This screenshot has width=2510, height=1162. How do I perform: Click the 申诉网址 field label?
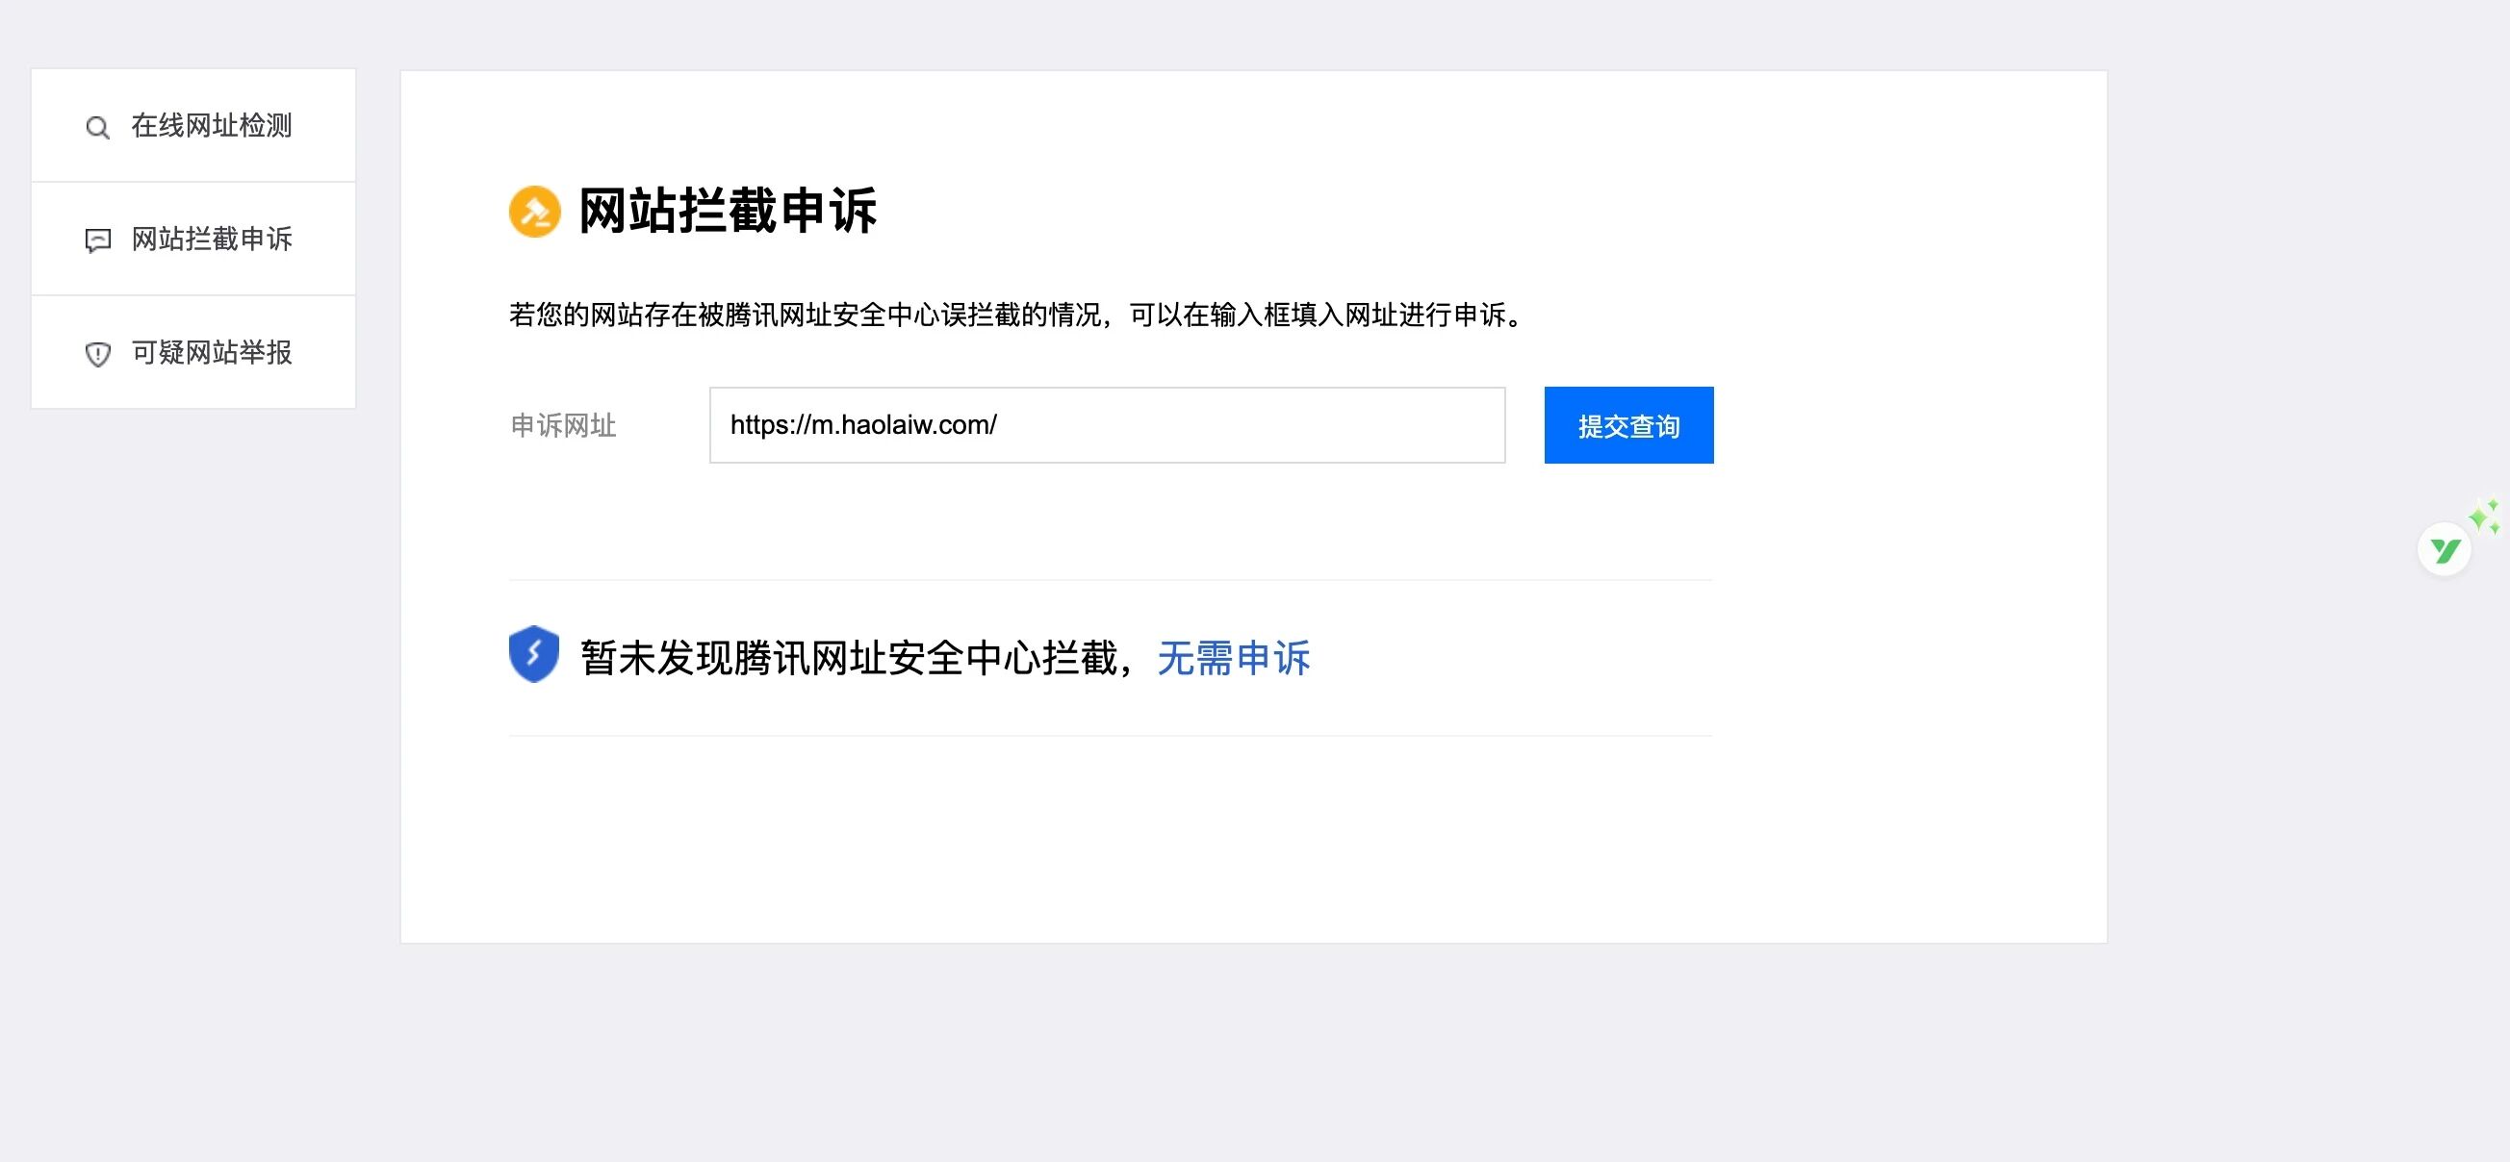(563, 425)
